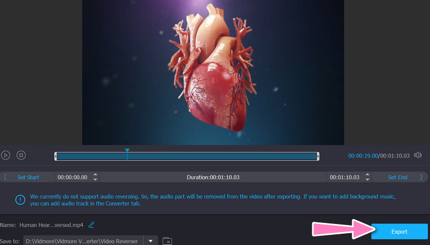Decrease end time with down arrow
This screenshot has width=430, height=245.
click(367, 179)
